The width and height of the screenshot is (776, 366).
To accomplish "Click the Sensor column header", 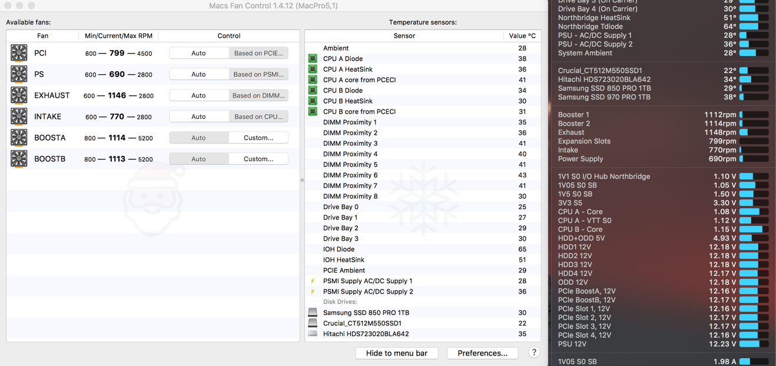I will pos(404,36).
